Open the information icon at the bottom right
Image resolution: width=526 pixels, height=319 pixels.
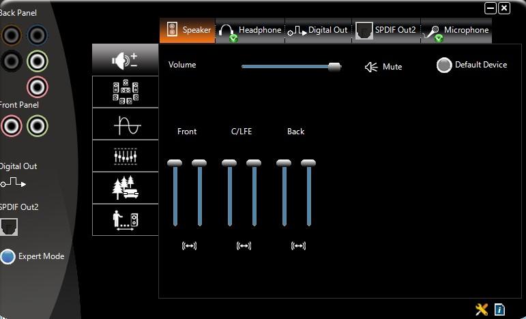[x=499, y=309]
